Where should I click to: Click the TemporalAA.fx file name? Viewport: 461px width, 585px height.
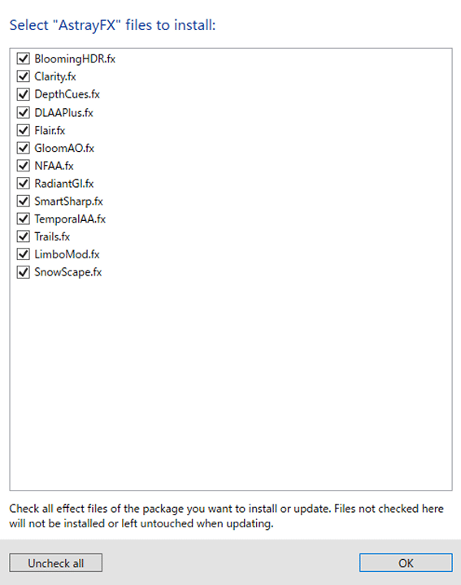(x=70, y=219)
